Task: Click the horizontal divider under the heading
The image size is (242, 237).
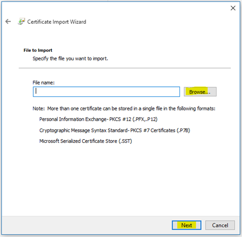Action: (124, 68)
